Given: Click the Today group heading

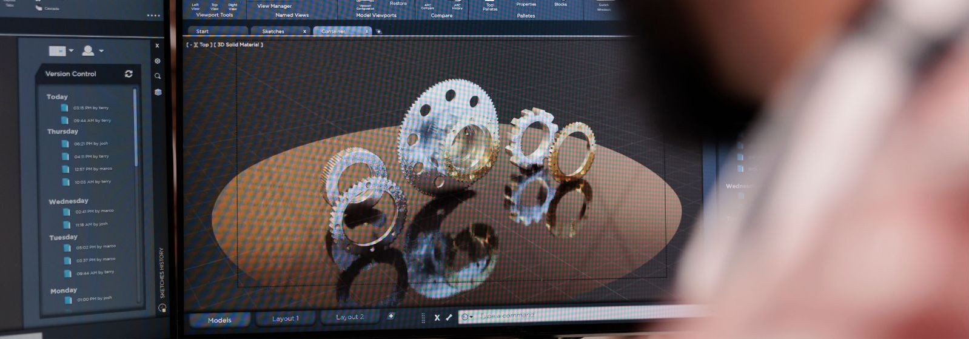Looking at the screenshot, I should (57, 96).
